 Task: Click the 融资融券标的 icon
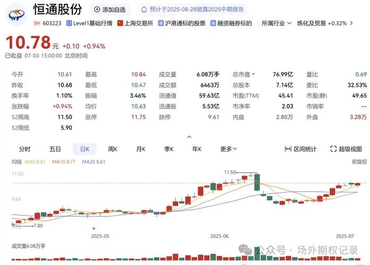[x=213, y=23]
